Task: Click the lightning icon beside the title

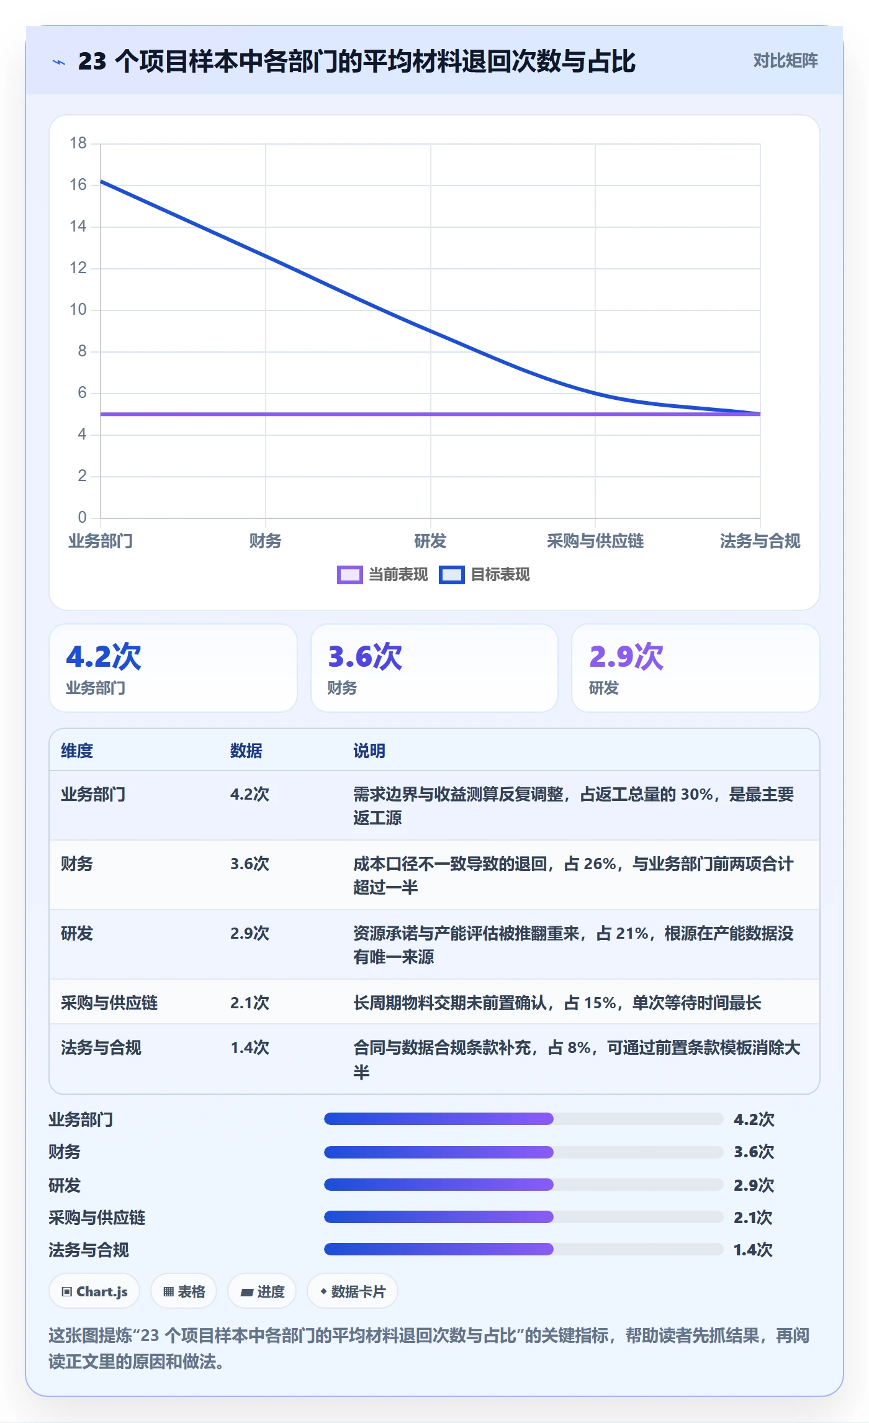Action: [59, 62]
